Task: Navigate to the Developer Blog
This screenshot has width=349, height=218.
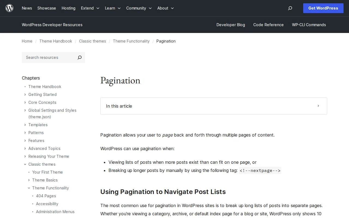Action: 231,25
